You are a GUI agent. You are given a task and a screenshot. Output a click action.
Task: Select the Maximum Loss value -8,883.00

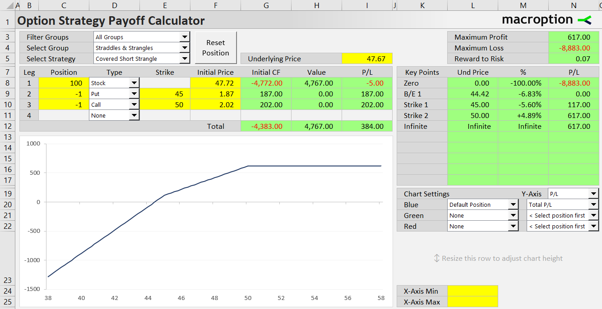(x=574, y=48)
